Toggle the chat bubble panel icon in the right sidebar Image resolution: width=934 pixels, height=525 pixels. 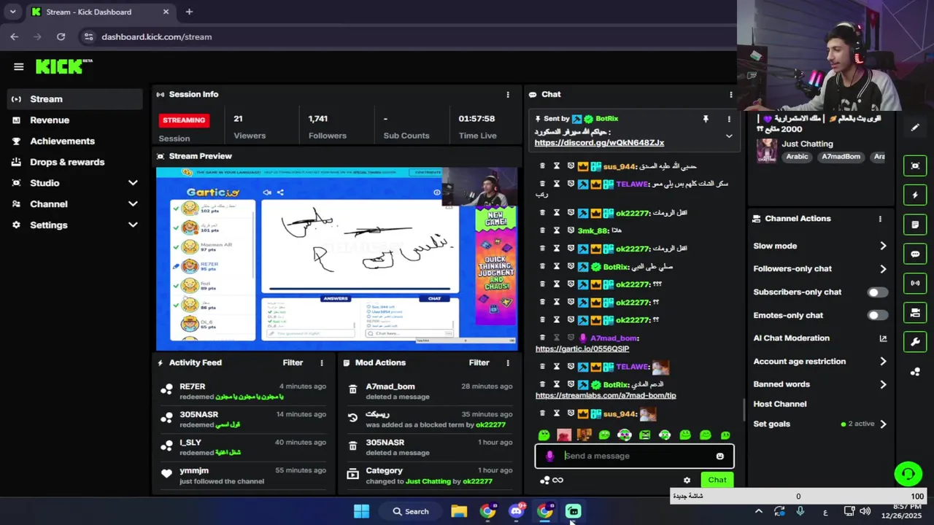tap(915, 254)
